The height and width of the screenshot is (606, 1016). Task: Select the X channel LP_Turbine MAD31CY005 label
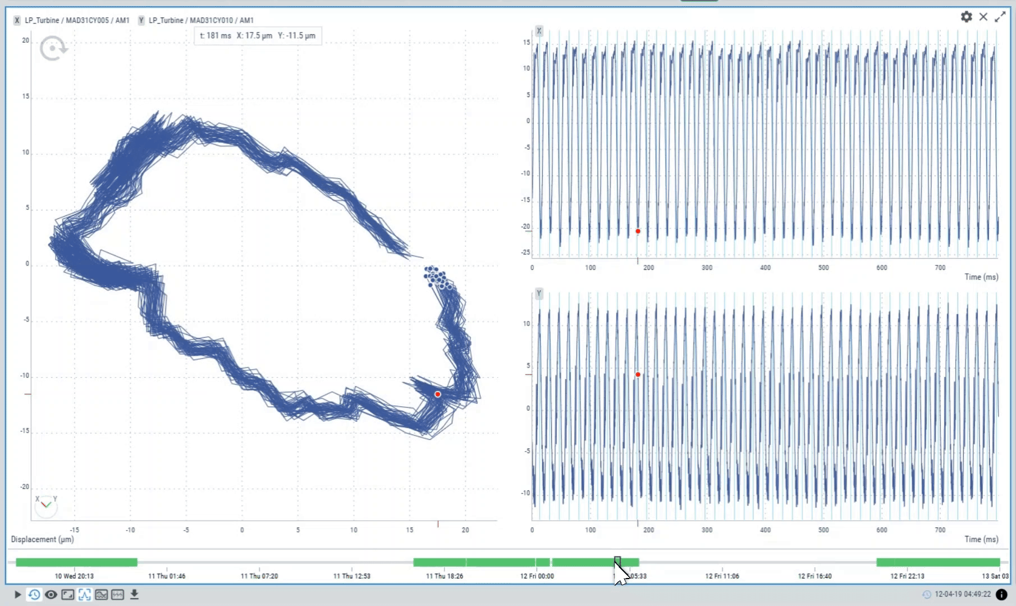76,20
